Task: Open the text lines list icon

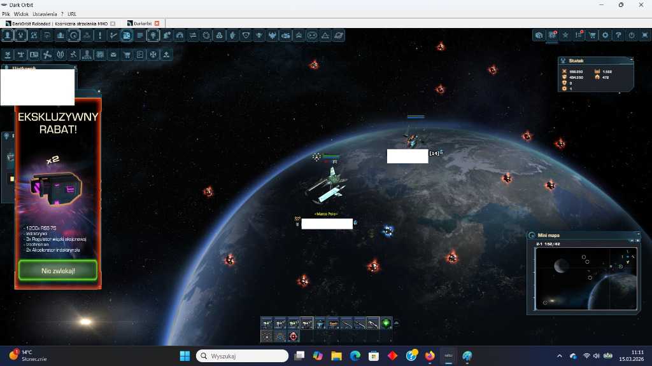Action: 140,36
